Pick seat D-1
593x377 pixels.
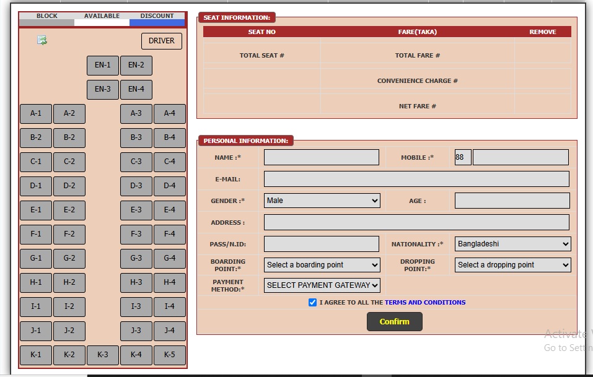36,186
